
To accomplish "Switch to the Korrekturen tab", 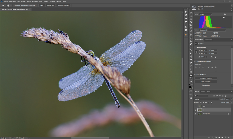I will tap(208, 40).
